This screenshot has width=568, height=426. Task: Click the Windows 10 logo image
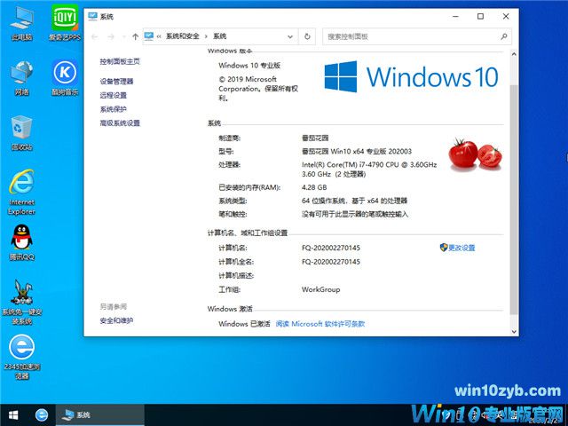pyautogui.click(x=411, y=77)
